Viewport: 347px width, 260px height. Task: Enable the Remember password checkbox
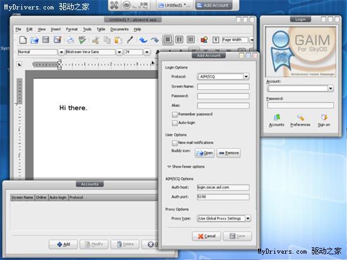tap(175, 114)
